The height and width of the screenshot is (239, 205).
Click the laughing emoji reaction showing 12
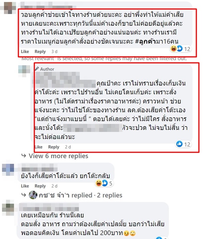(x=174, y=49)
